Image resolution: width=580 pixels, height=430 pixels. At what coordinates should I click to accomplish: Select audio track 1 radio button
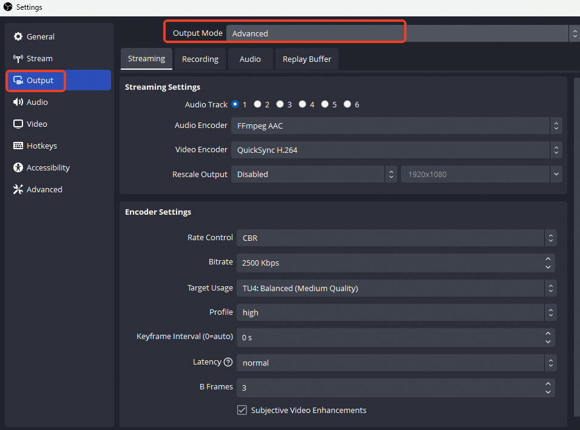tap(235, 104)
